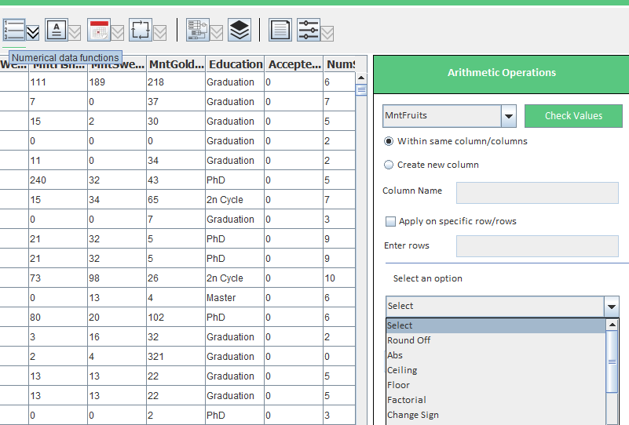Click the Arithmetic Operations panel title
This screenshot has height=425, width=629.
tap(502, 72)
